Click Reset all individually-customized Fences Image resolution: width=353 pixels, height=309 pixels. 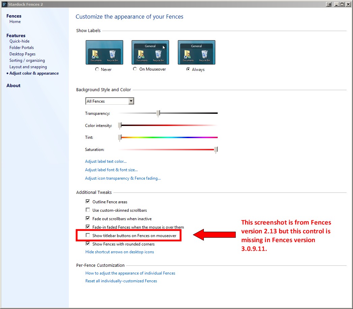pyautogui.click(x=121, y=281)
